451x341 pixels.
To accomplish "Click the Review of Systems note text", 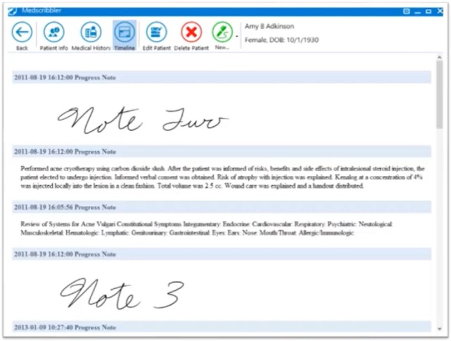I will [206, 229].
